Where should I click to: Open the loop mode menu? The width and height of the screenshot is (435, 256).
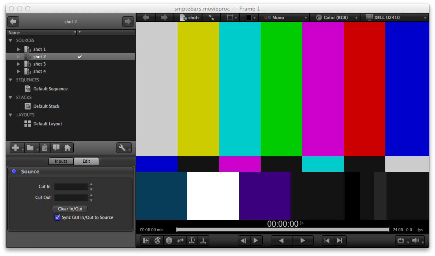click(x=402, y=241)
